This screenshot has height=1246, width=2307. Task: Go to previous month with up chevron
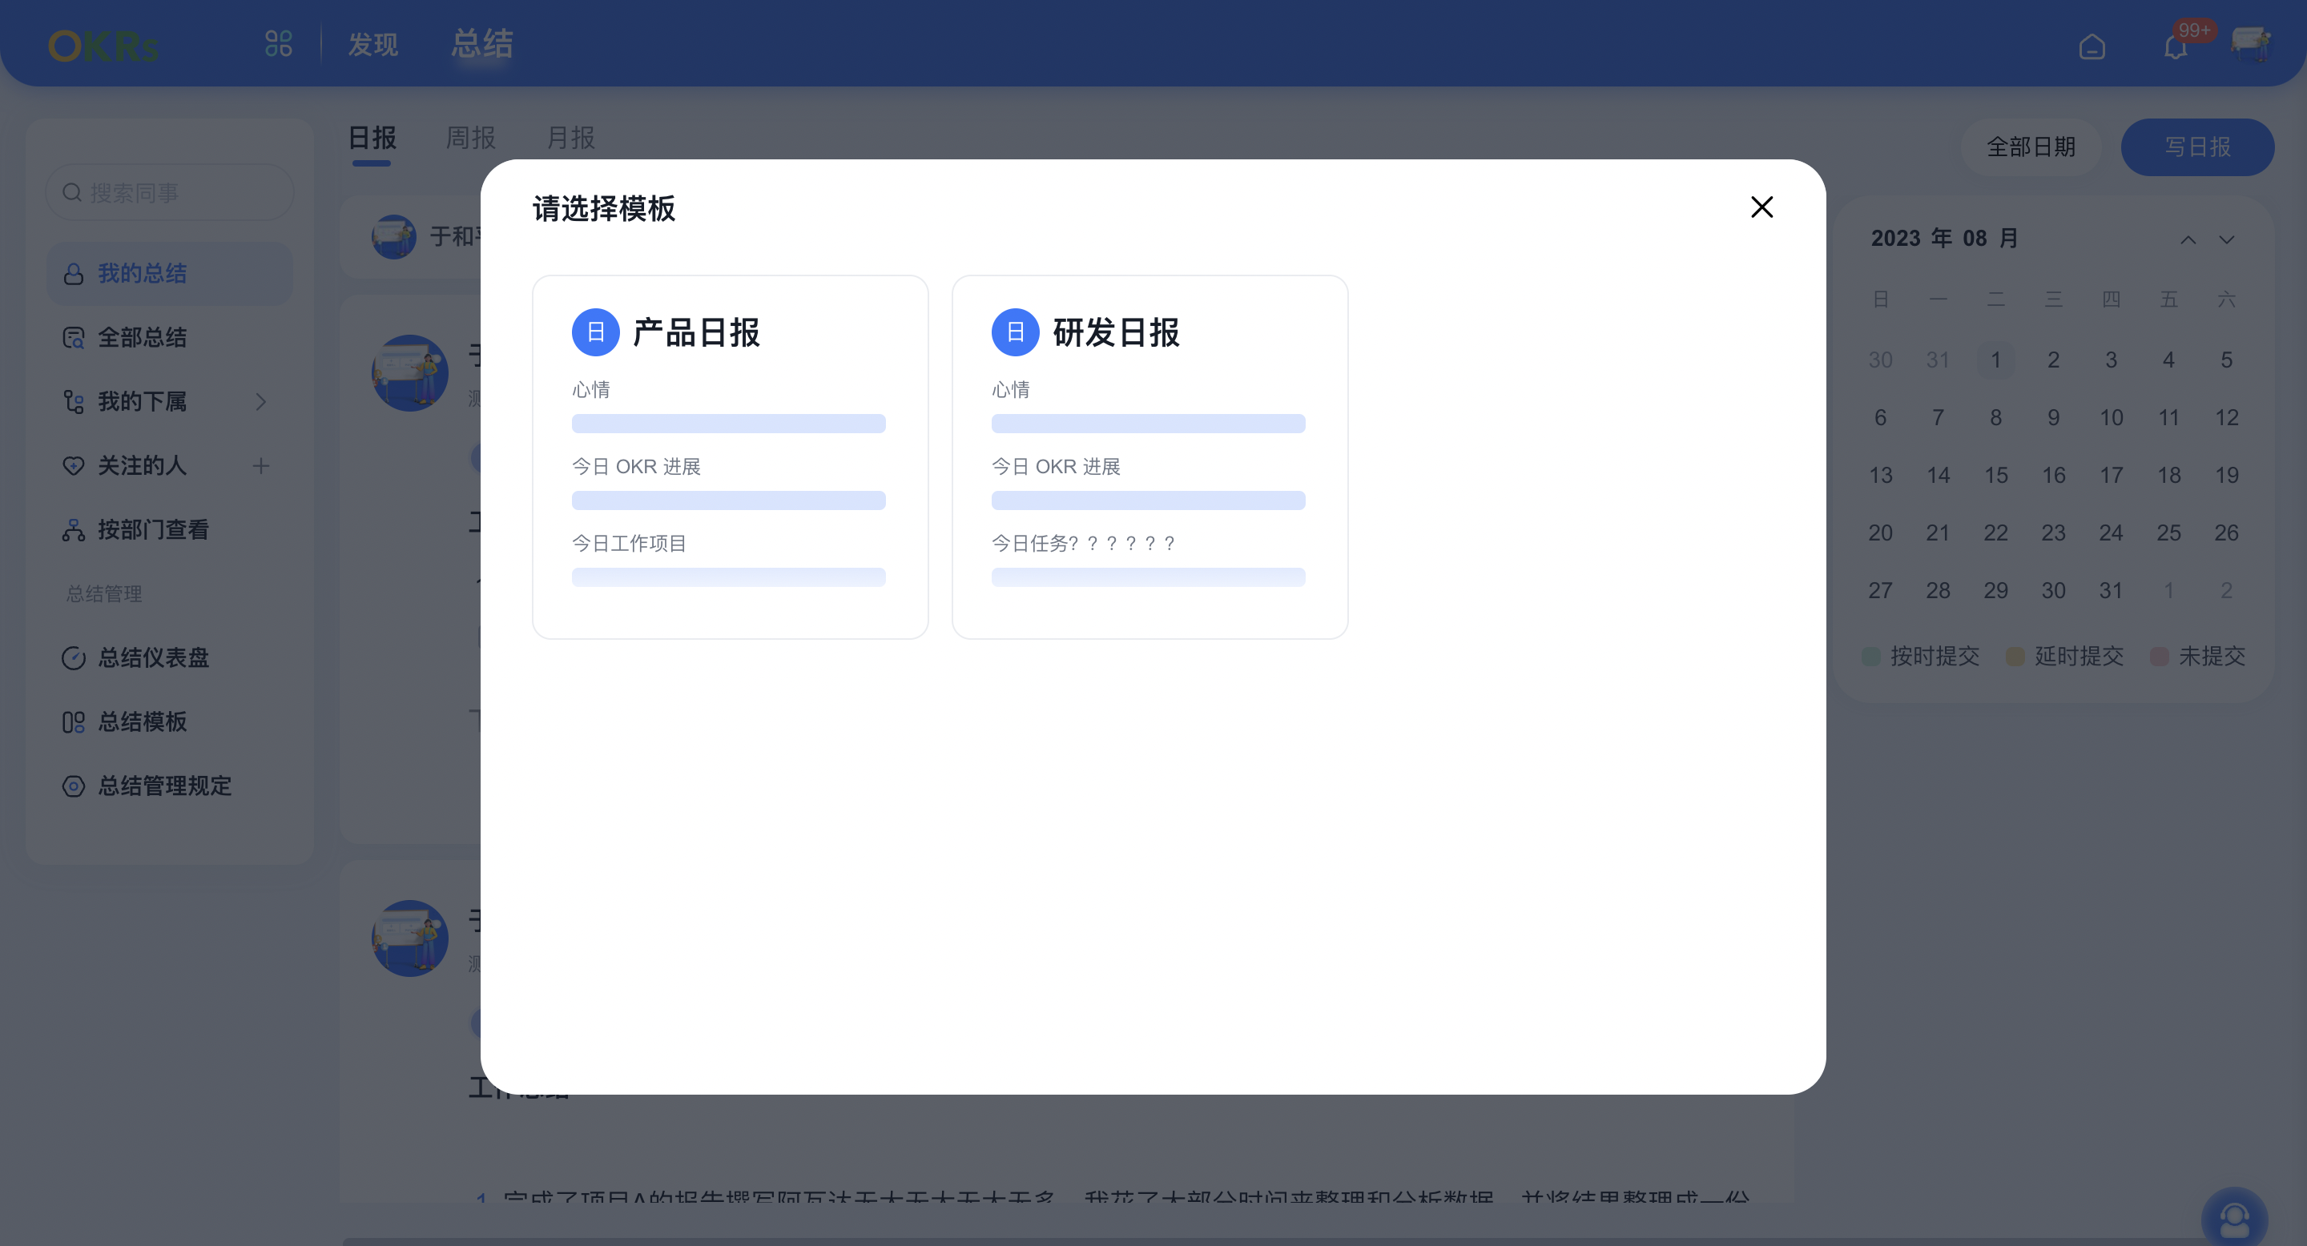[2188, 240]
